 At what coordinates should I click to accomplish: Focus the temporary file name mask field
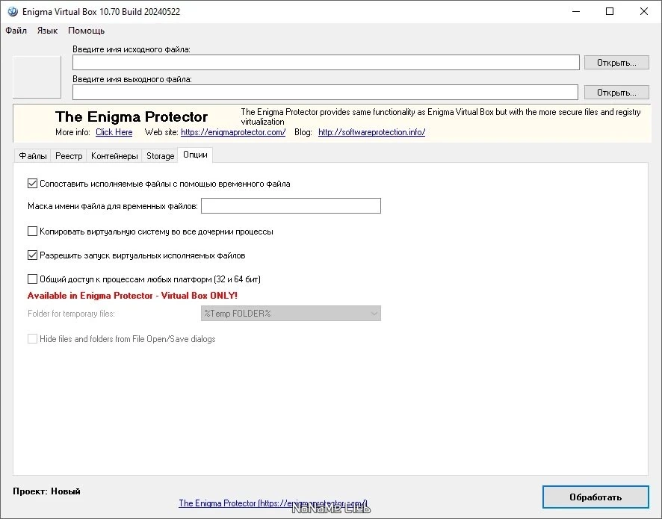tap(291, 206)
